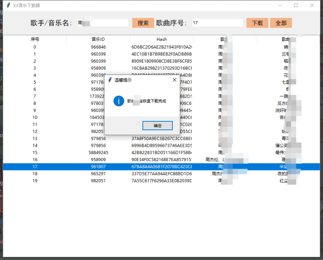Click the 搜索 search button
This screenshot has width=323, height=260.
click(x=143, y=23)
